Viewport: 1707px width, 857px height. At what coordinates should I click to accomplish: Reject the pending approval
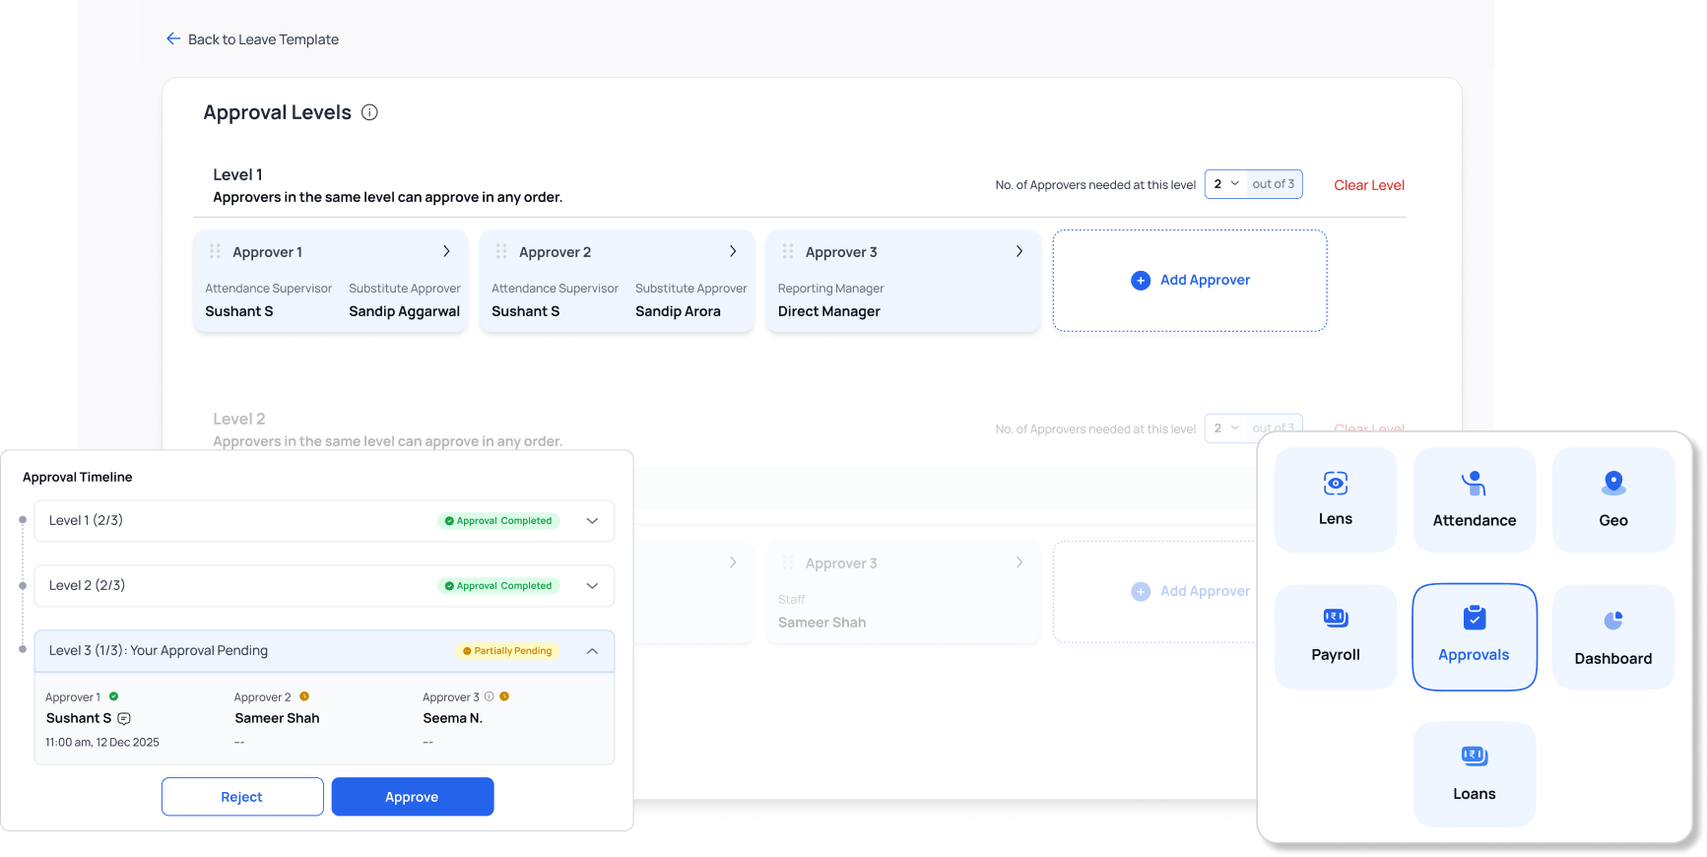(x=242, y=797)
